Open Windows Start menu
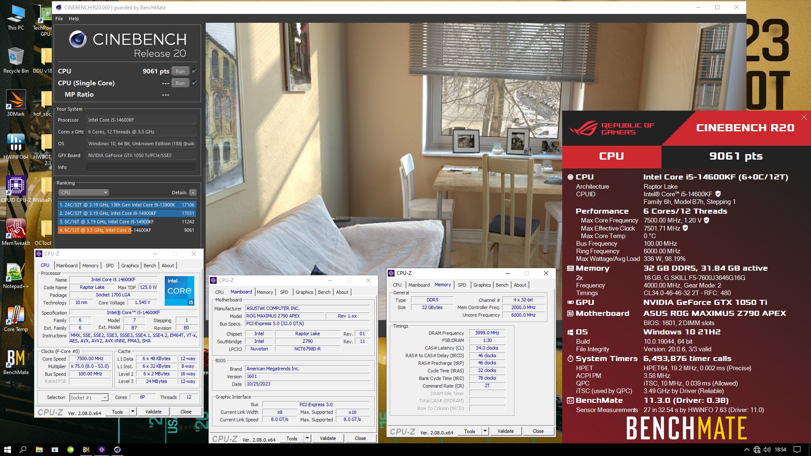The width and height of the screenshot is (811, 456). pyautogui.click(x=7, y=450)
